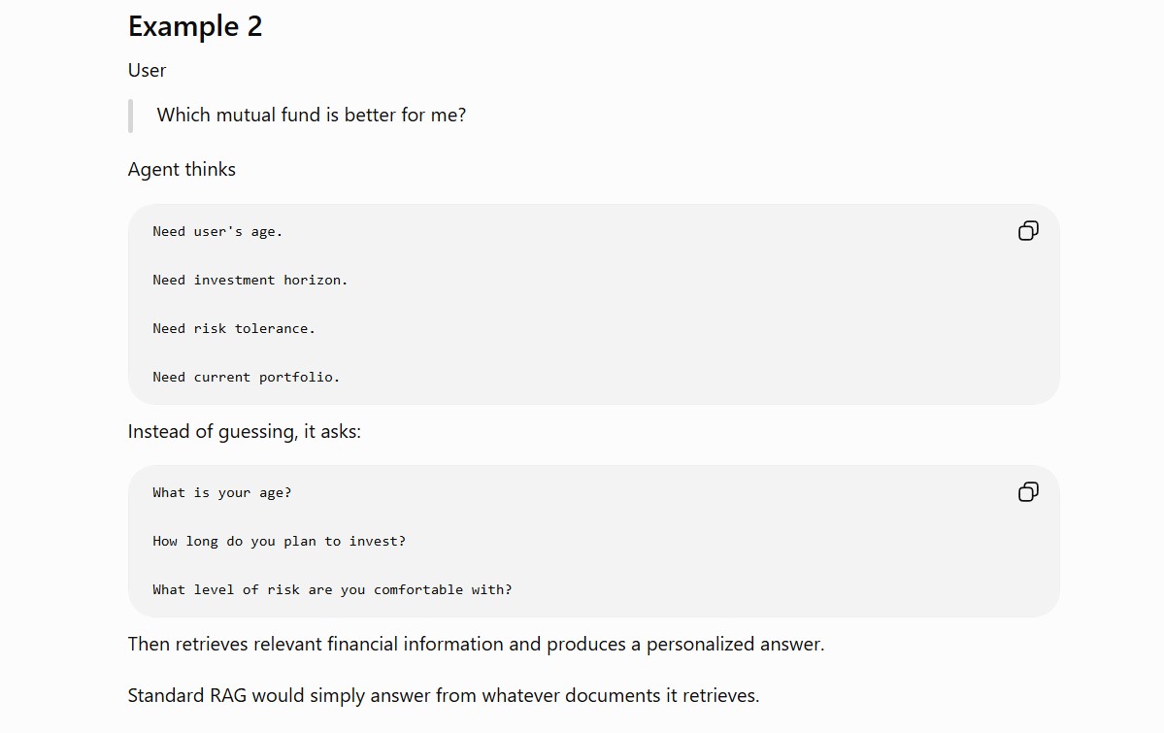Click the "Need current portfolio." line

[x=246, y=378]
